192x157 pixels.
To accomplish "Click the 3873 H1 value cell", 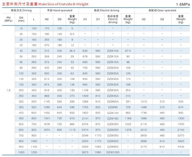I will 85,152.
